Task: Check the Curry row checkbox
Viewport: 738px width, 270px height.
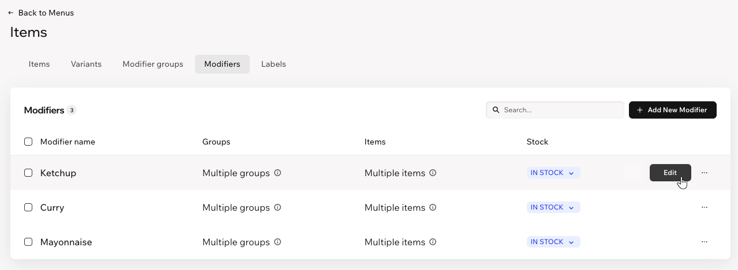Action: 28,207
